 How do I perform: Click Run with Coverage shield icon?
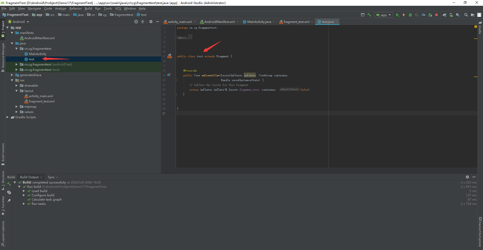pos(417,15)
